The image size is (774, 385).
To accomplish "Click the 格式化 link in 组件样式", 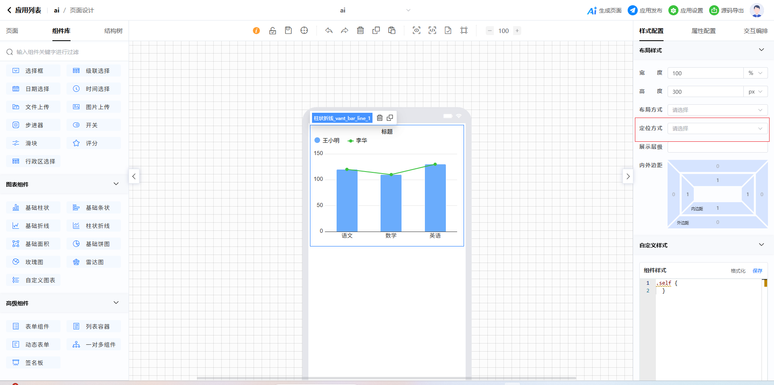I will (738, 271).
